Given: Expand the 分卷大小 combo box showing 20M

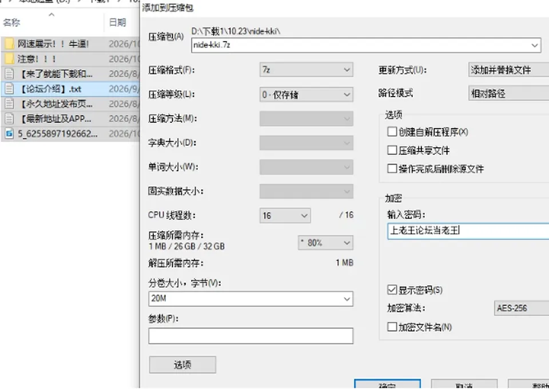Looking at the screenshot, I should coord(250,299).
